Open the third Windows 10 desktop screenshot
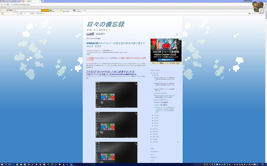Image resolution: width=267 pixels, height=166 pixels. (x=116, y=152)
